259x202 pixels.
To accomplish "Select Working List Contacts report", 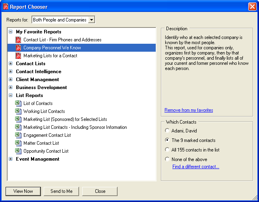I will tap(44, 111).
